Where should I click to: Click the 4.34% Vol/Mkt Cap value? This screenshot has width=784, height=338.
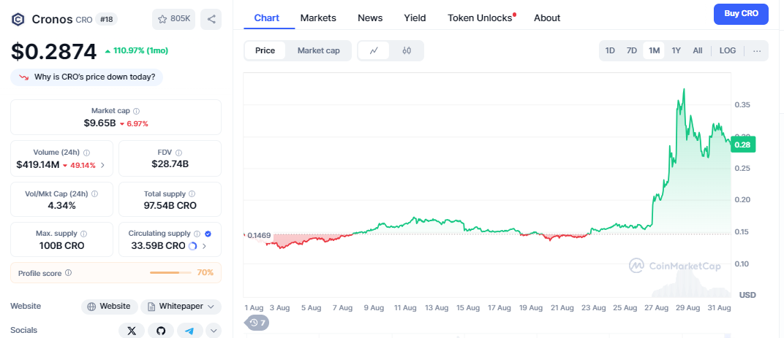[62, 205]
